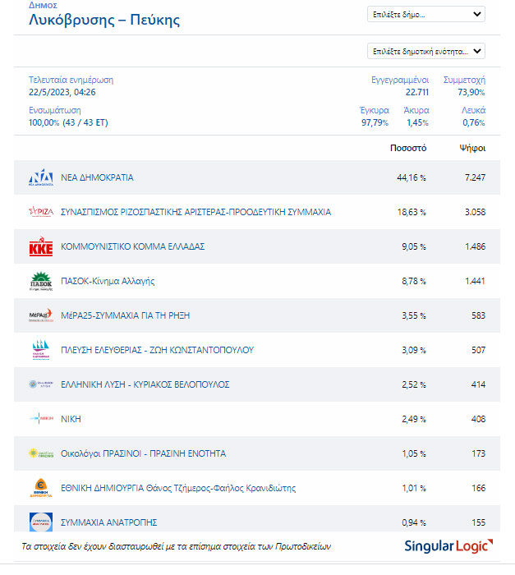
Task: Open the ΝΙΚΗ party name link
Action: [x=71, y=419]
